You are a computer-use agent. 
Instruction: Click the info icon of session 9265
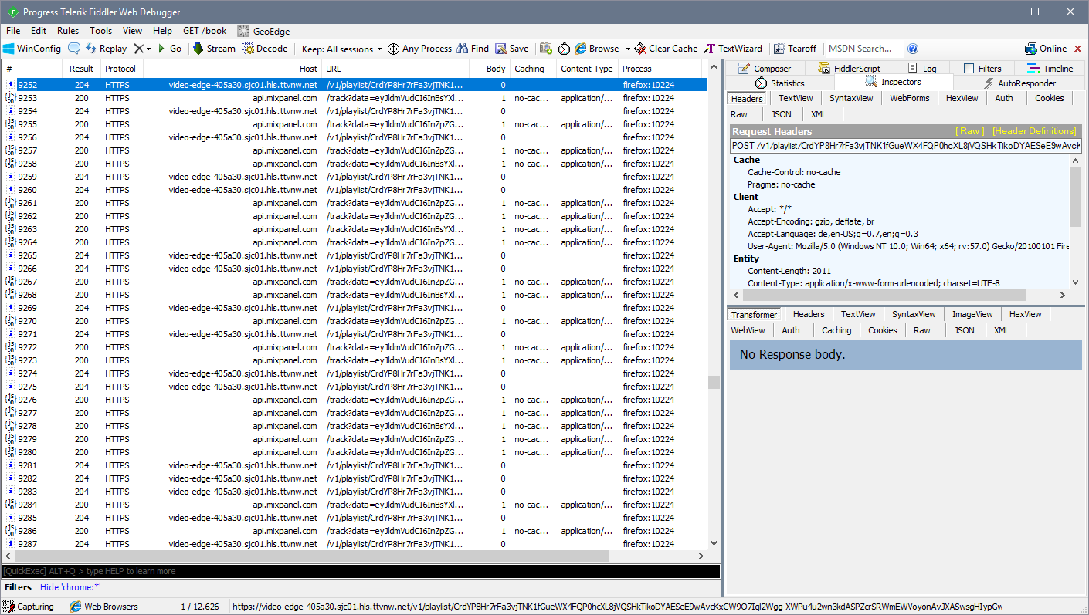point(10,255)
